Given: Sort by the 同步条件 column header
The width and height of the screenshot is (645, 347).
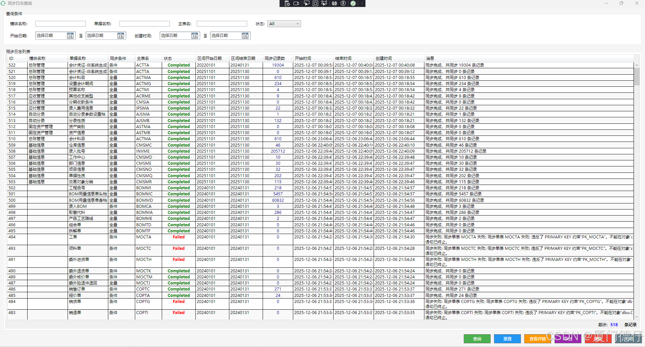Looking at the screenshot, I should 122,58.
